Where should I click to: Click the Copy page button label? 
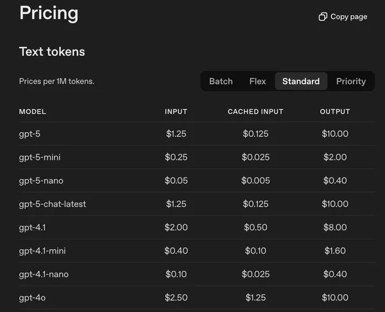(x=348, y=17)
